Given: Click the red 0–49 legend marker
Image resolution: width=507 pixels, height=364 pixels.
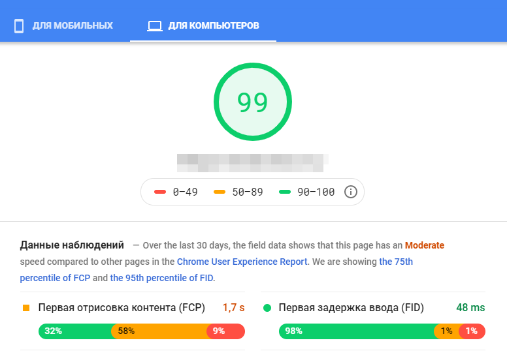Looking at the screenshot, I should point(160,192).
